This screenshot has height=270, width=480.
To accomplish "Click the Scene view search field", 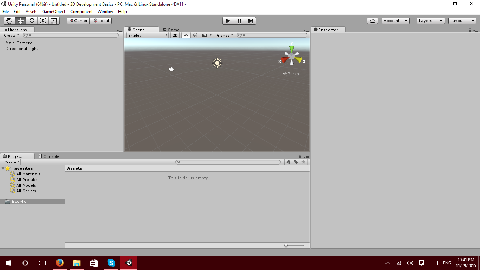I will pos(272,35).
